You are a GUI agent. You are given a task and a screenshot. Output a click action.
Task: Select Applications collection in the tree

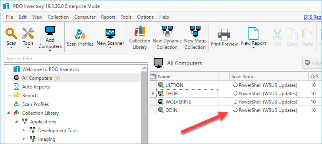coord(43,122)
